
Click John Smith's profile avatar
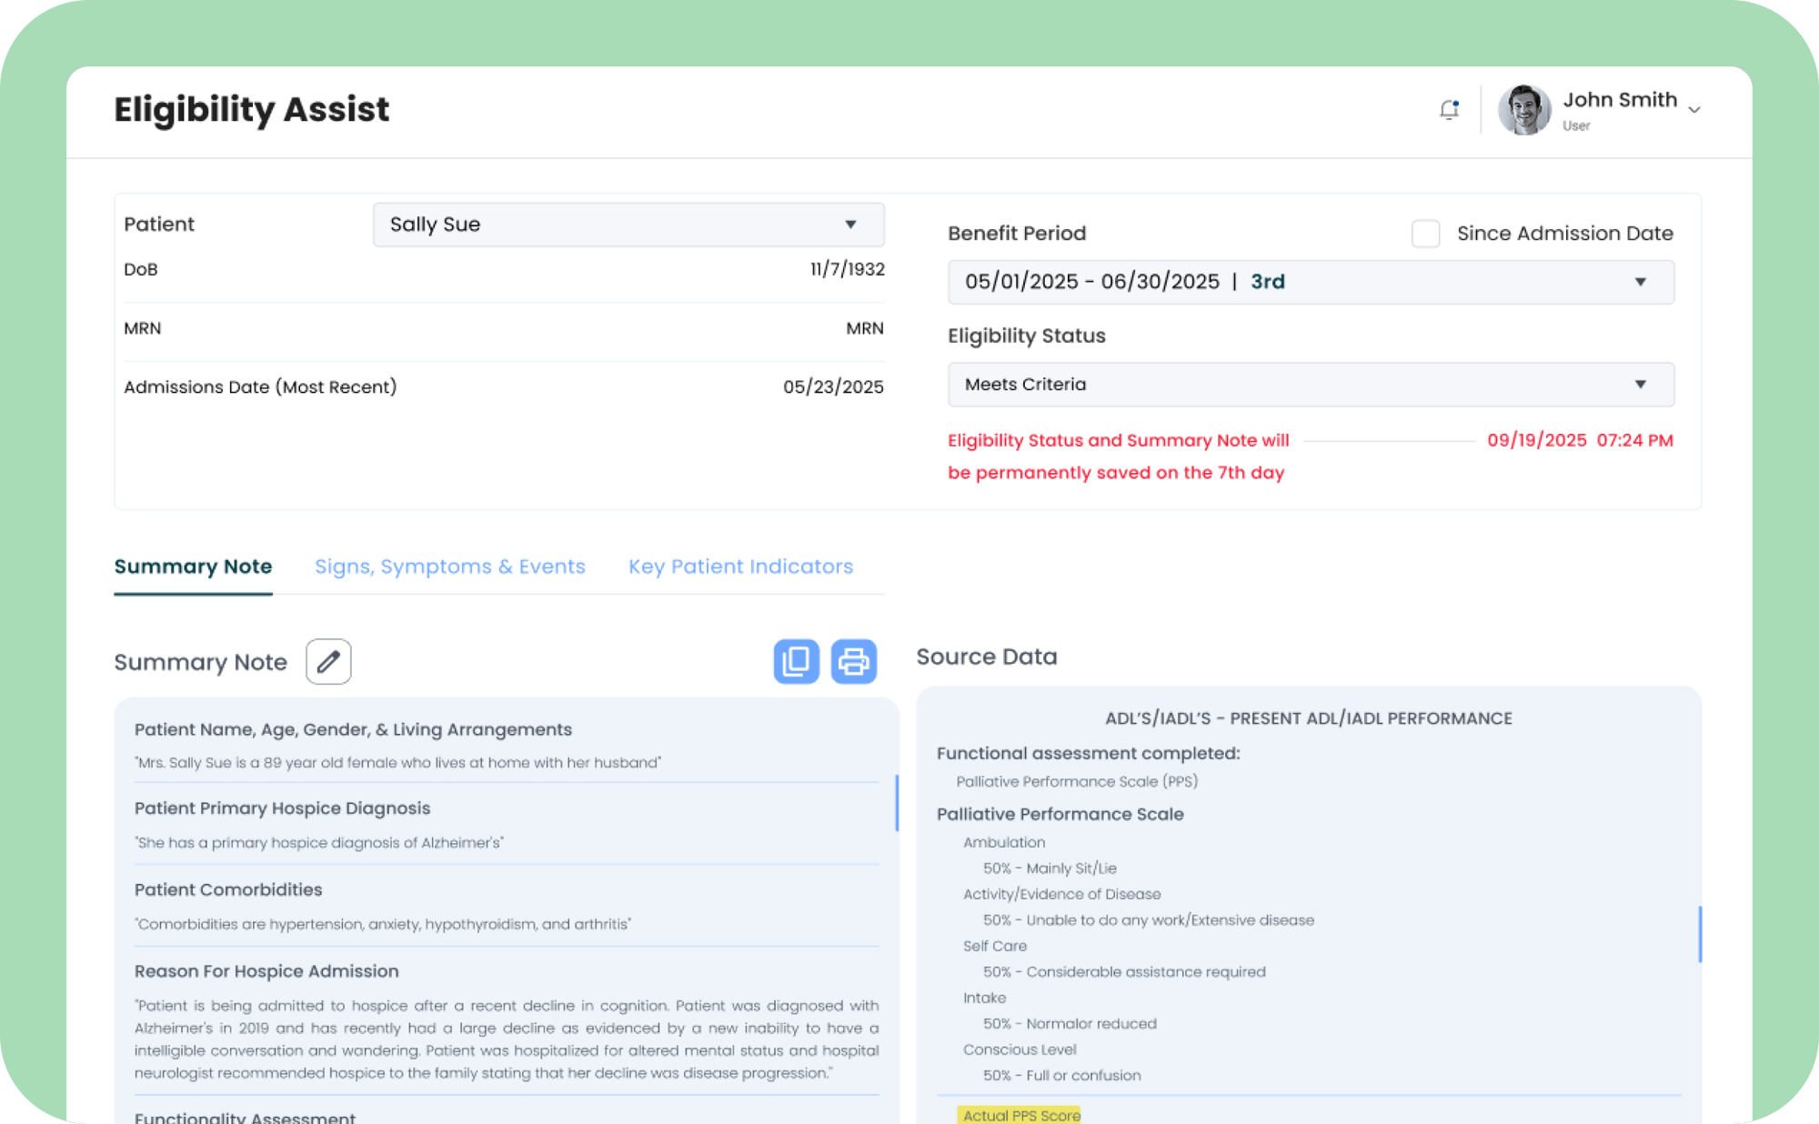coord(1523,110)
